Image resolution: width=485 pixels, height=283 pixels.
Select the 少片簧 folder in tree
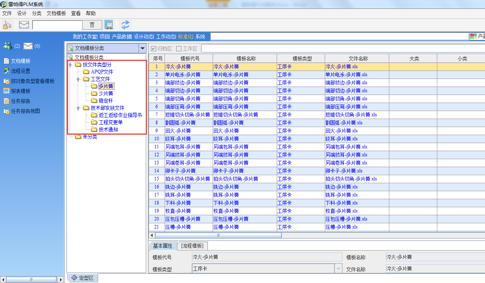click(106, 93)
